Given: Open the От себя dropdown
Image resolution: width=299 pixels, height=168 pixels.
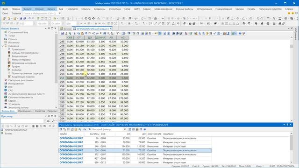Looking at the screenshot, I should pyautogui.click(x=63, y=23).
